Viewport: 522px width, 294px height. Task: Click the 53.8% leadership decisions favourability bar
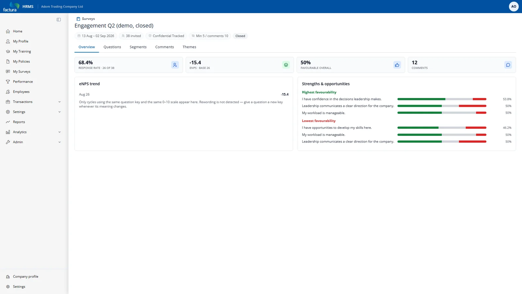click(442, 99)
